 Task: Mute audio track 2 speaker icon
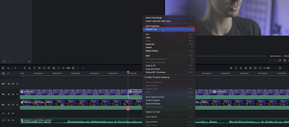point(13,120)
